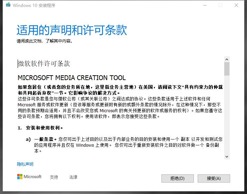Click the subtitle 请阅读此文档，了解其中内容
The width and height of the screenshot is (247, 194).
coord(45,41)
